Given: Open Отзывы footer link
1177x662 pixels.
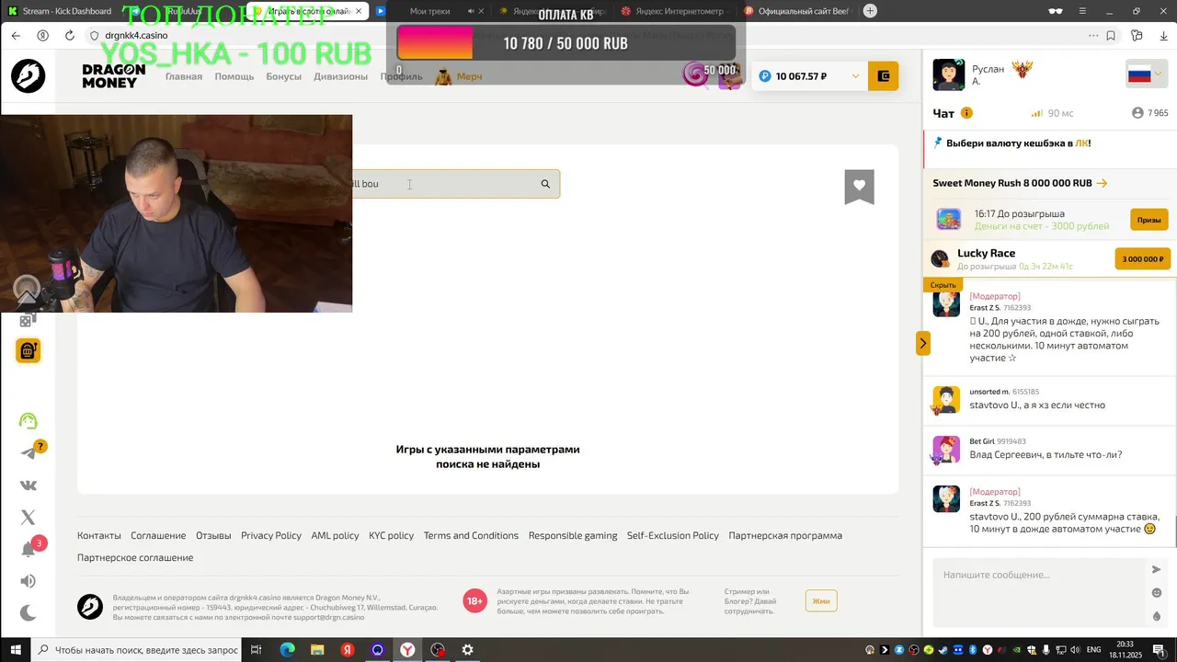Looking at the screenshot, I should click(x=213, y=535).
